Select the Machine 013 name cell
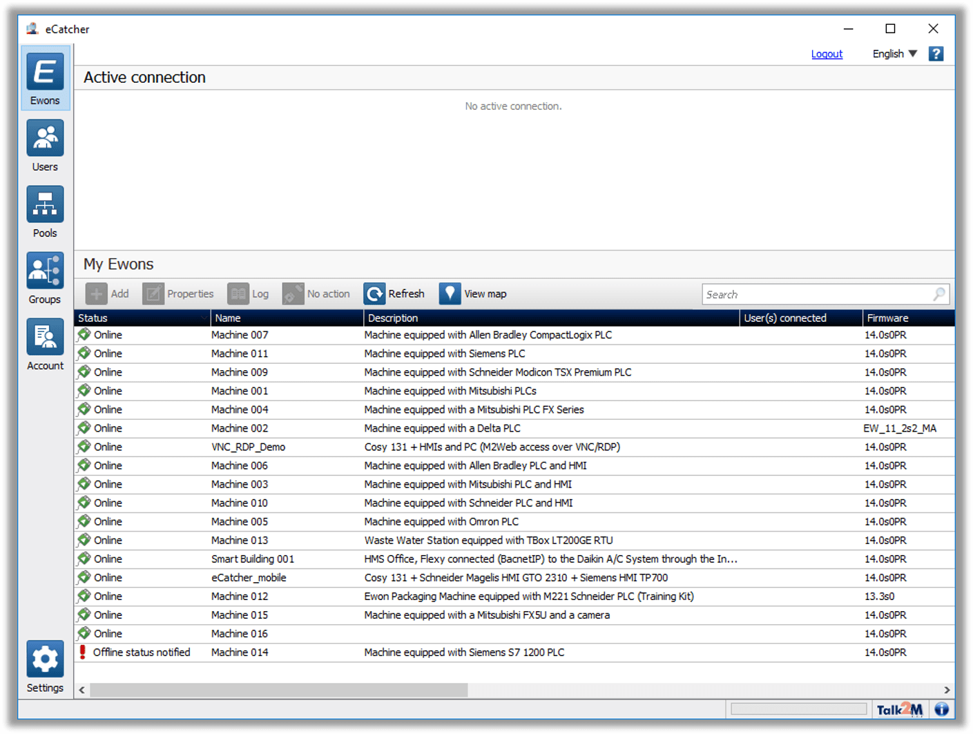Viewport: 973px width, 734px height. pos(240,540)
